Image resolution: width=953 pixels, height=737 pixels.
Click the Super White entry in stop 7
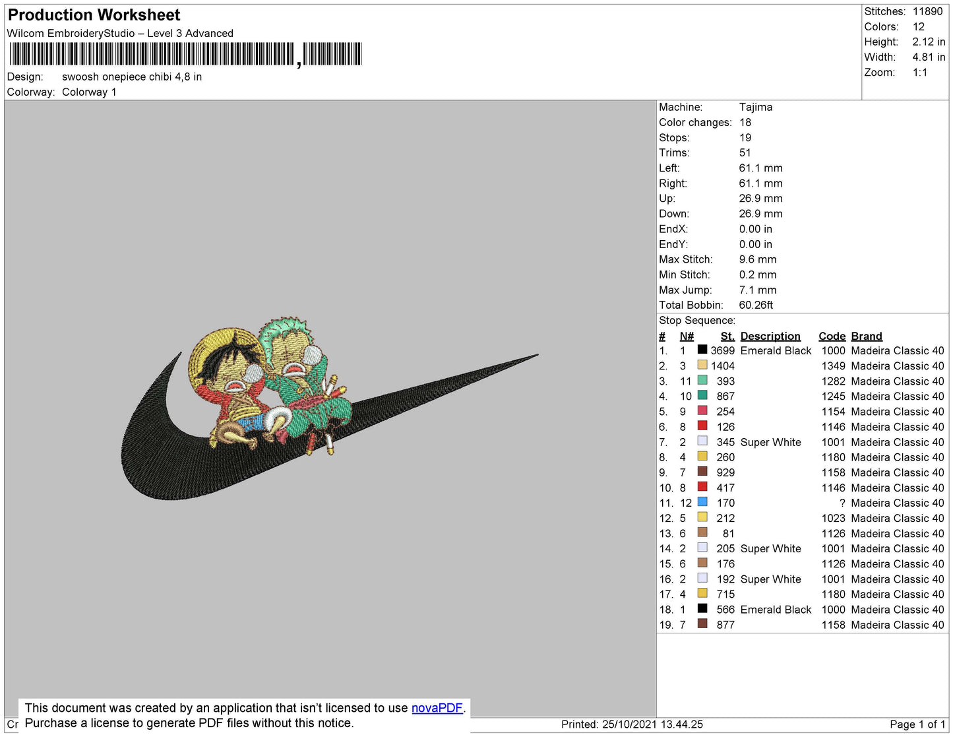click(x=770, y=442)
